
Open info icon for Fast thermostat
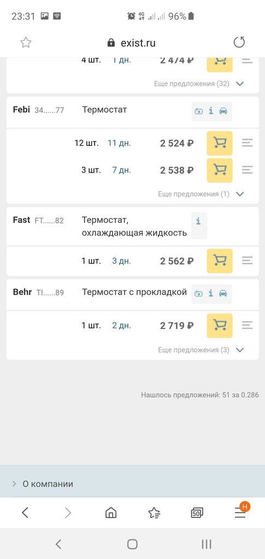coord(198,221)
